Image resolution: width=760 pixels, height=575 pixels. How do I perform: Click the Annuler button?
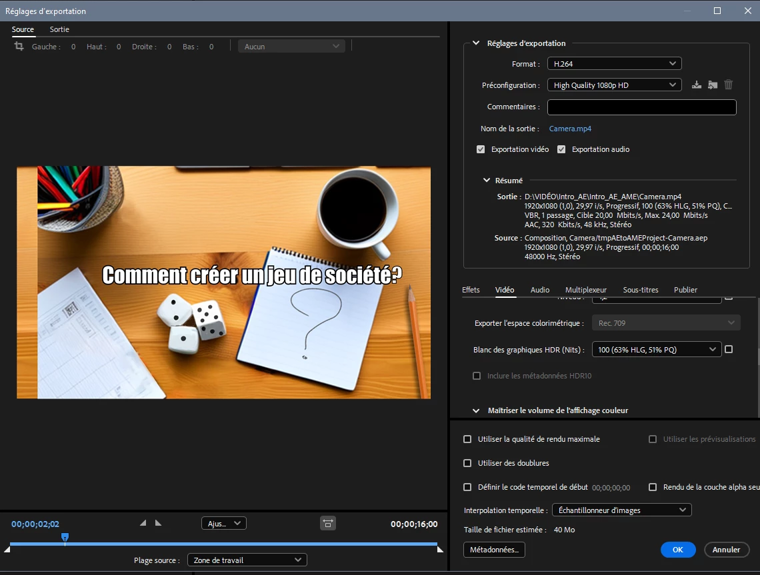726,549
